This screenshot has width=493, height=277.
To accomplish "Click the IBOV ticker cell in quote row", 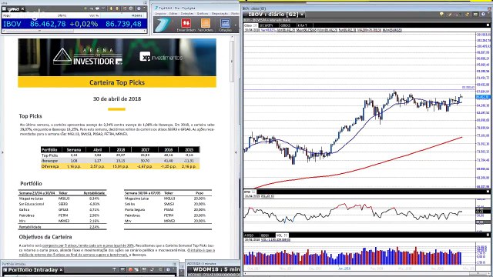I will click(12, 24).
